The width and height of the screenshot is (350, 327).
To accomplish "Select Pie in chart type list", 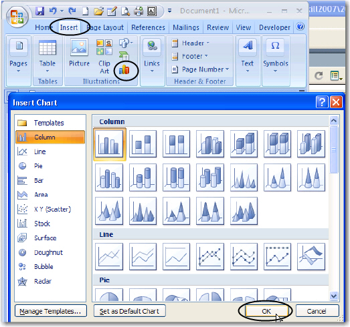I will pyautogui.click(x=38, y=166).
